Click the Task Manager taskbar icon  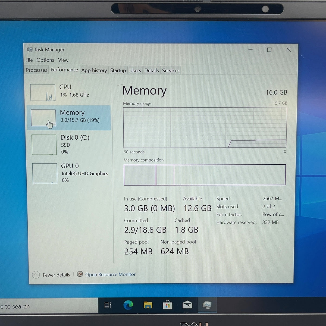tap(207, 305)
